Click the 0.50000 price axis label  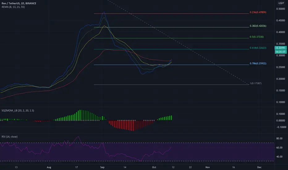281,9
